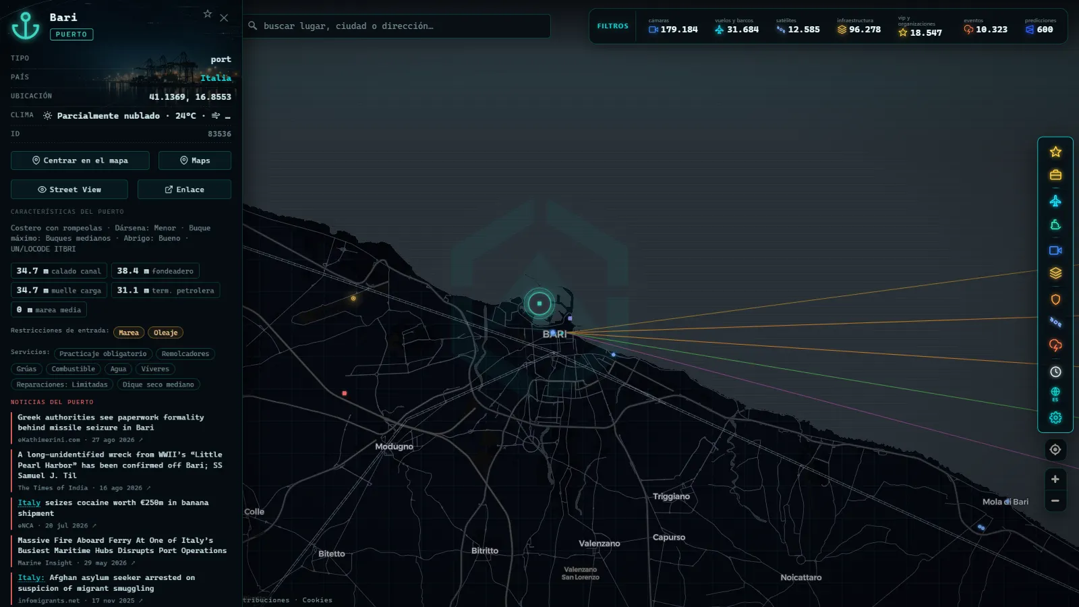Click the Italia country link

coord(216,78)
